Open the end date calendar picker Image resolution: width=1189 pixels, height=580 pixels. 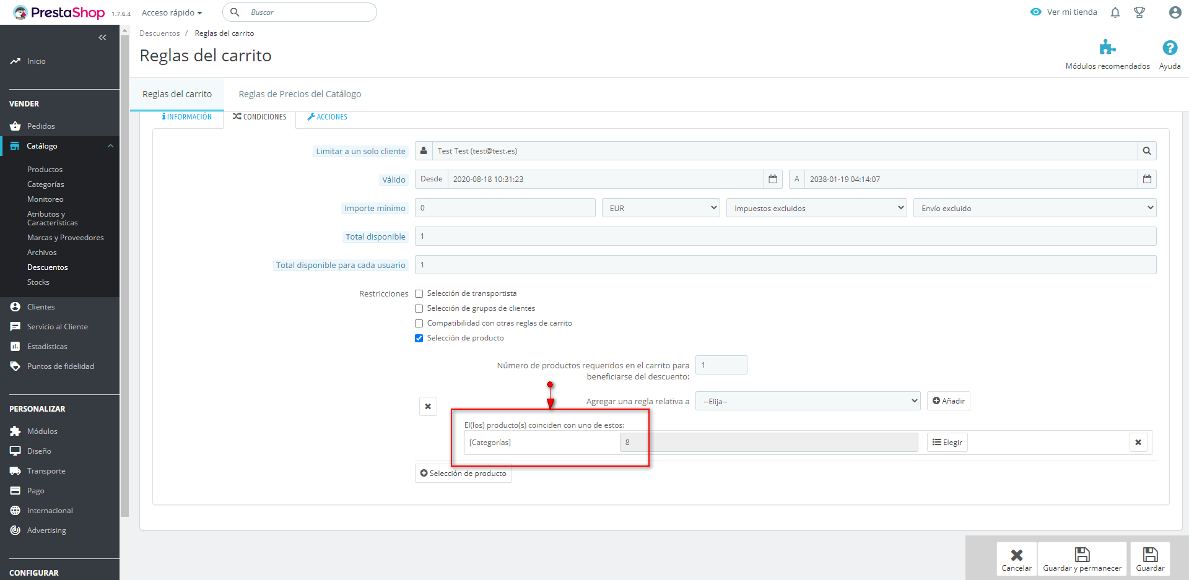[x=1147, y=180]
